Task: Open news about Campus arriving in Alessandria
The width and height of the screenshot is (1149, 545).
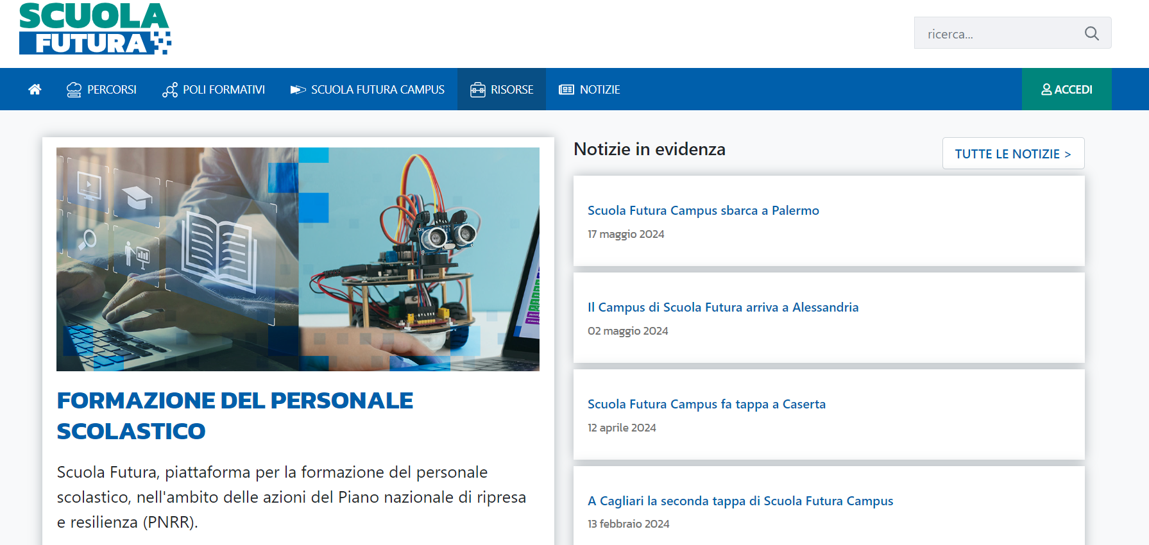Action: 723,307
